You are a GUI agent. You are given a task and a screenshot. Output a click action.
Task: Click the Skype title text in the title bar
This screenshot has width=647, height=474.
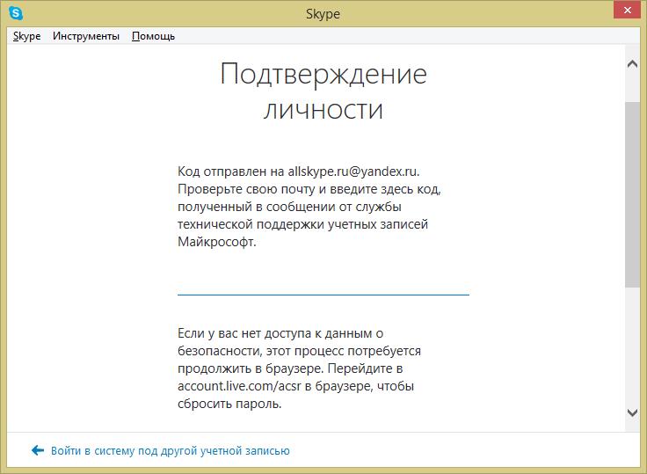coord(323,14)
